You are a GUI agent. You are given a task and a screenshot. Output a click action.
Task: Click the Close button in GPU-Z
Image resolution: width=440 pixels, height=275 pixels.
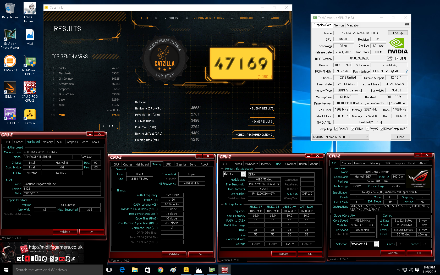pos(400,137)
